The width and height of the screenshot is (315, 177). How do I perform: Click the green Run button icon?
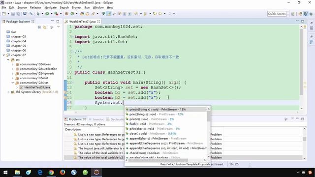(x=47, y=14)
